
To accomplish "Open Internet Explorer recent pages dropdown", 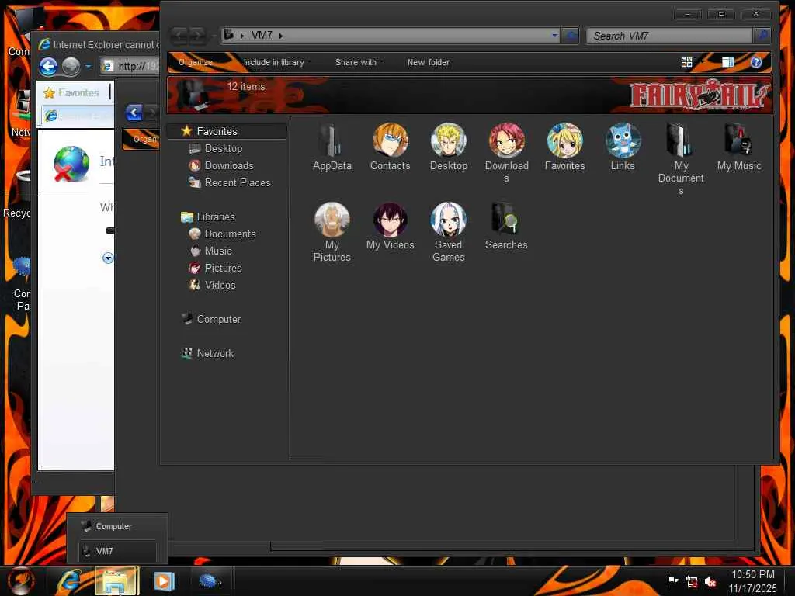I will click(88, 67).
